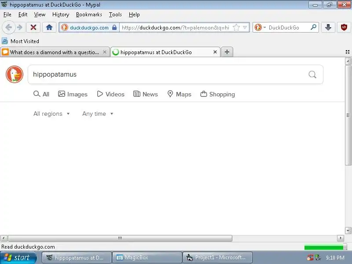Screen dimensions: 352x264
Task: Close the hippopatamus at DuckDuckGo tab
Action: pos(215,52)
